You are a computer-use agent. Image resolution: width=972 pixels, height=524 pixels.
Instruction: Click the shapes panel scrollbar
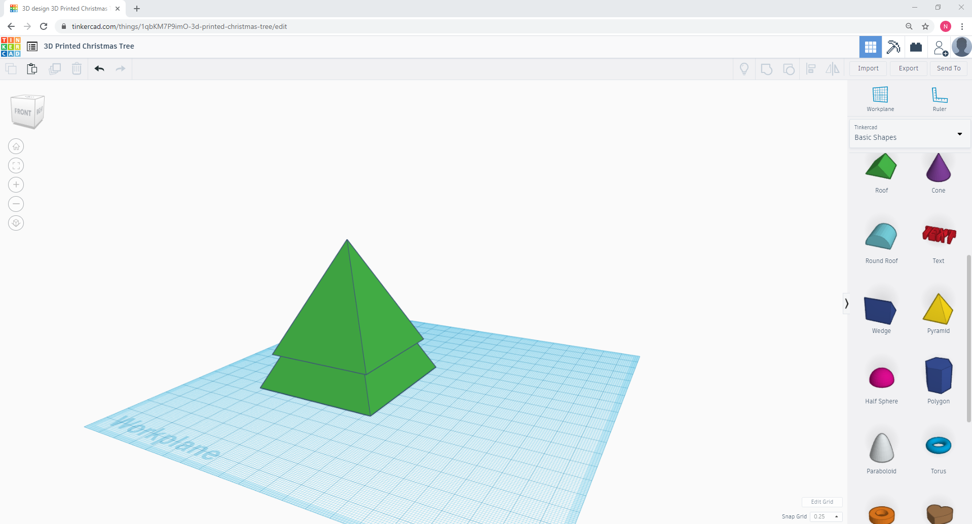[x=968, y=339]
